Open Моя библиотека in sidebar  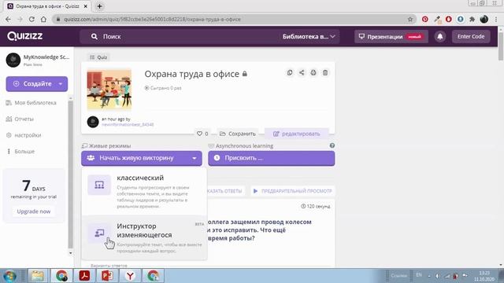pos(31,103)
